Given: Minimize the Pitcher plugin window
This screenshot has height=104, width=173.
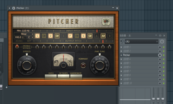Looking at the screenshot, I should [x=113, y=8].
